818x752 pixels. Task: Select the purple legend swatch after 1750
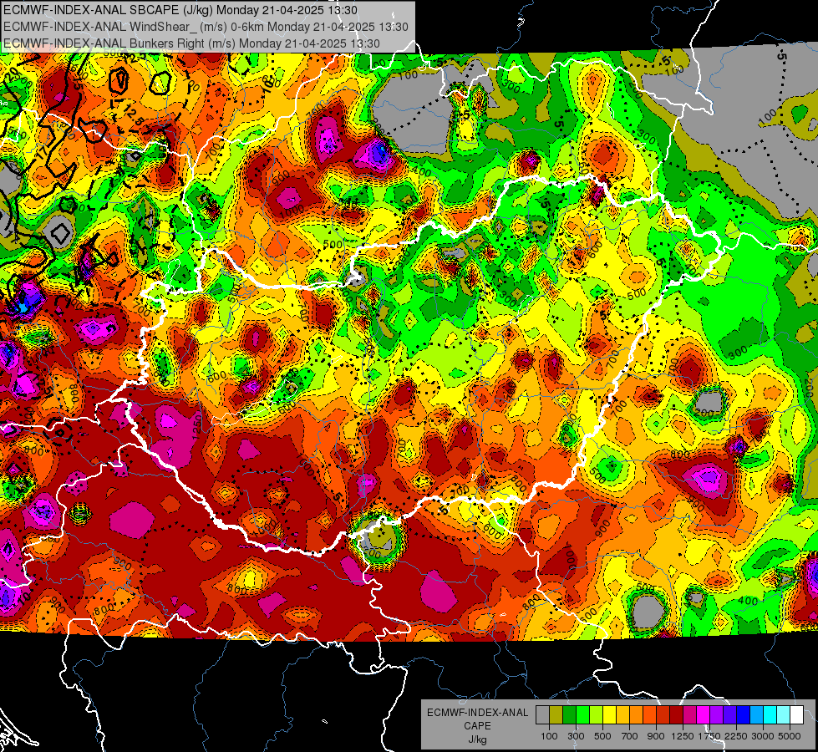click(717, 714)
